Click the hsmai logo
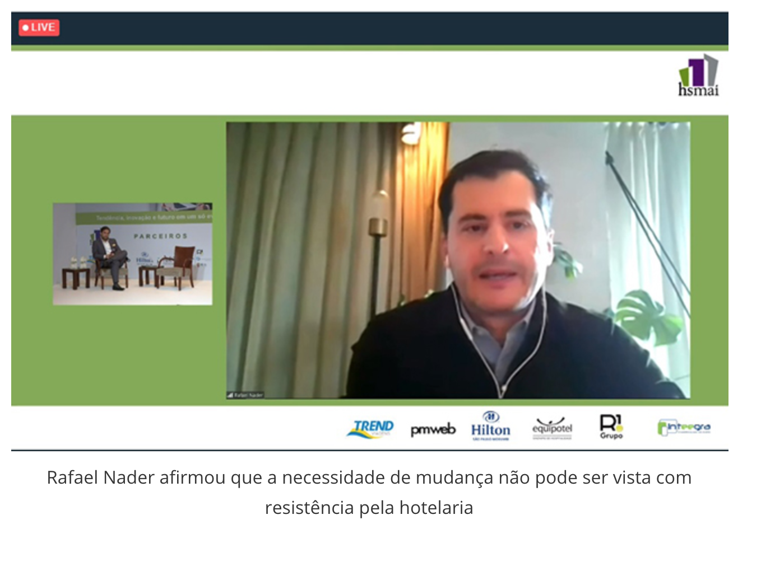 point(698,76)
